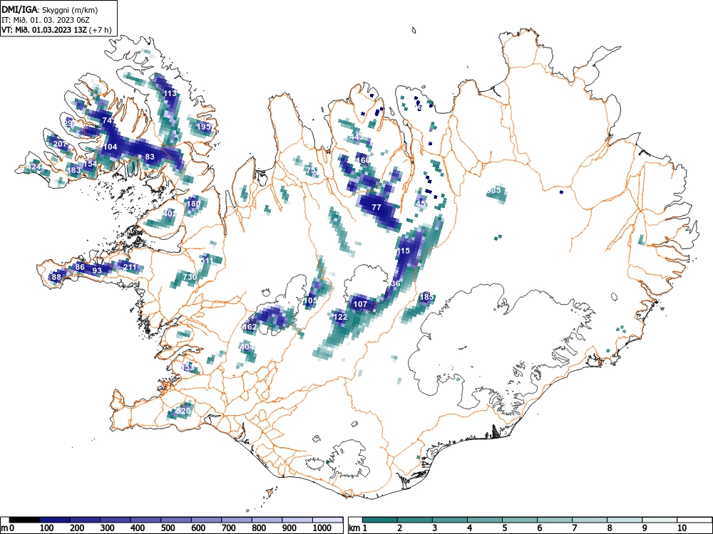Screen dimensions: 713x534
Task: Select the '730' visibility value
Action: point(190,276)
